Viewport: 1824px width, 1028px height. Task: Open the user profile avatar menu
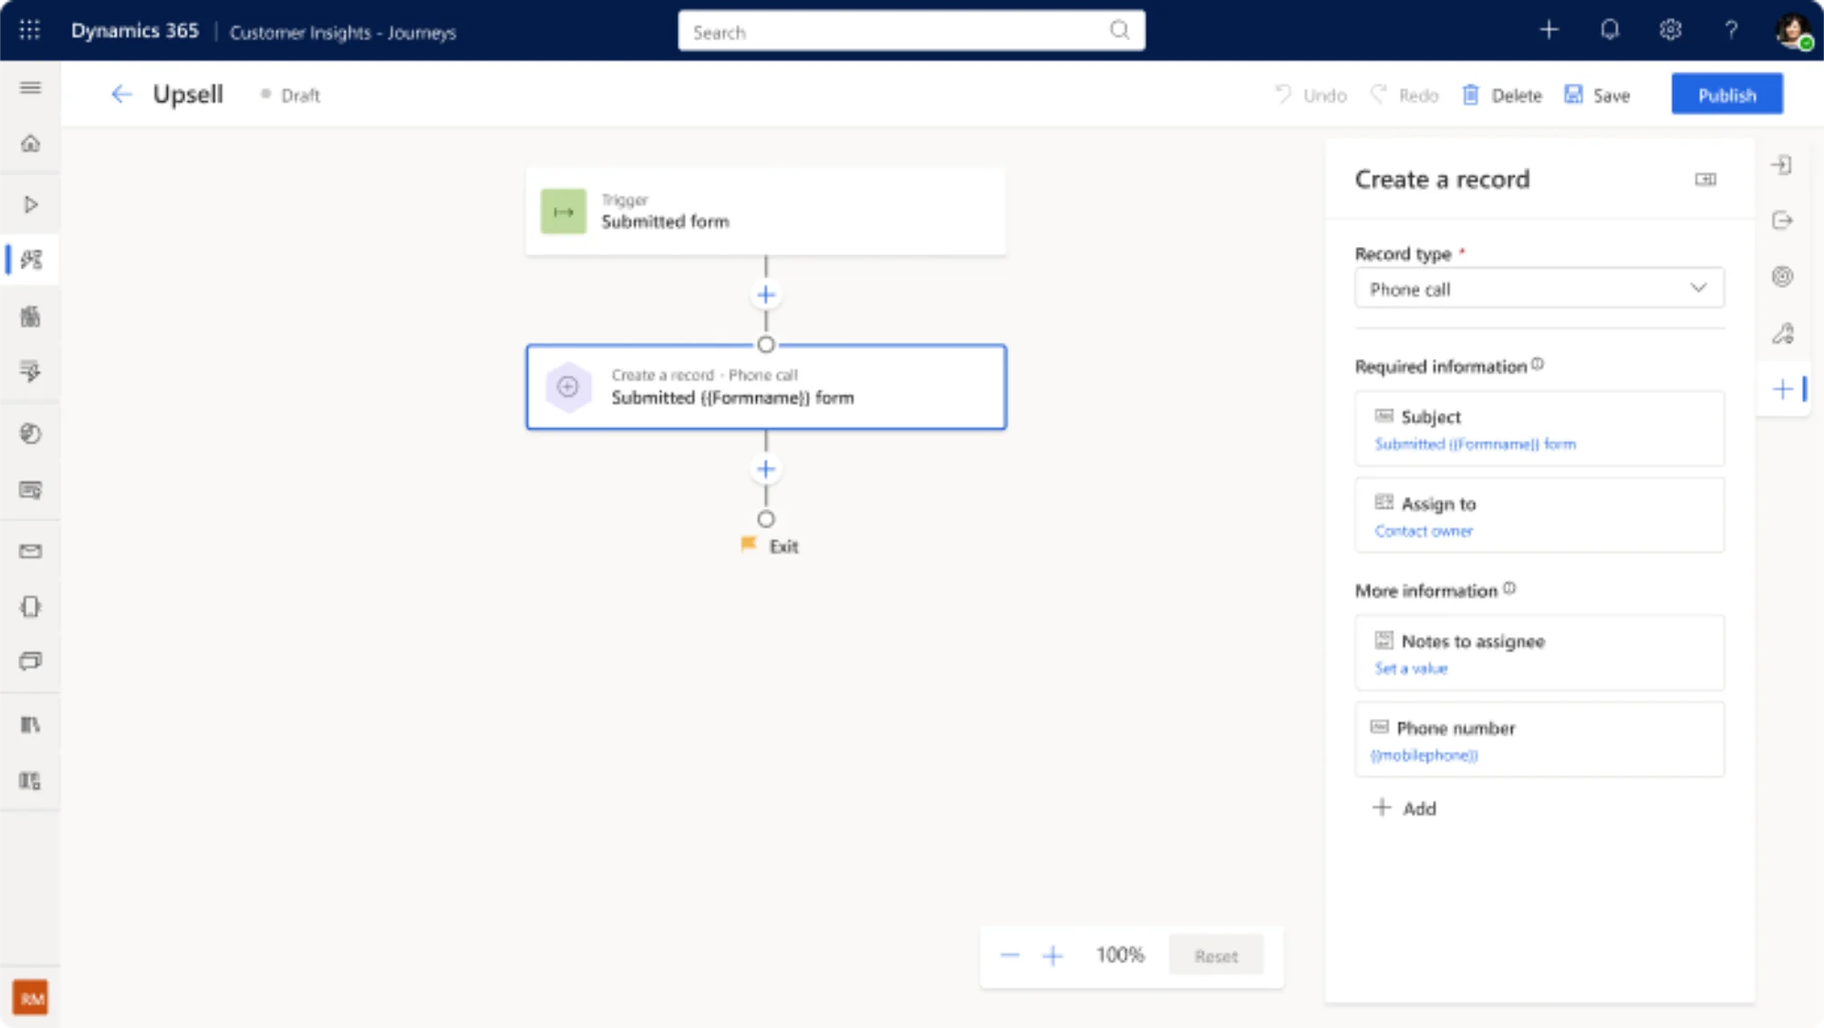click(1793, 30)
